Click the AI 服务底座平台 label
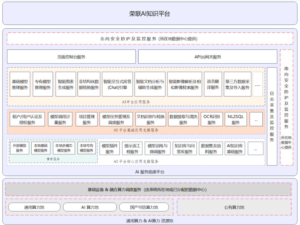The width and height of the screenshot is (300, 225). click(150, 172)
